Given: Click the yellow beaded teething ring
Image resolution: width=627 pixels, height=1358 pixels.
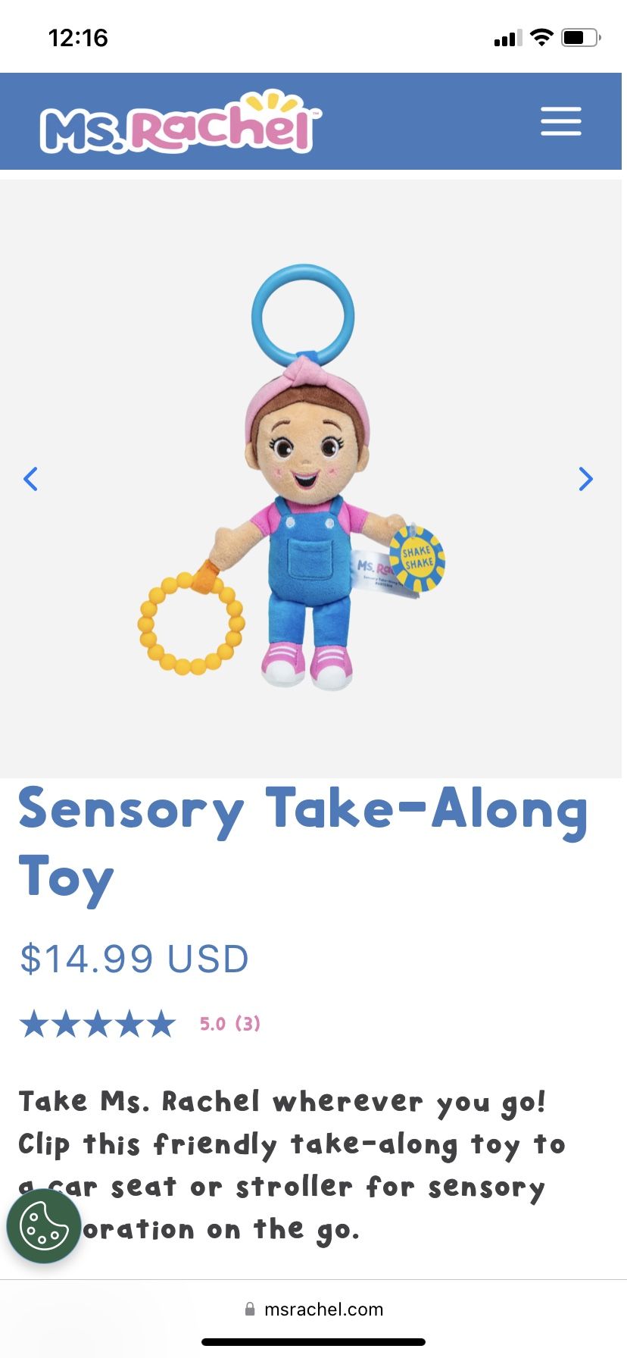Looking at the screenshot, I should coord(191,624).
